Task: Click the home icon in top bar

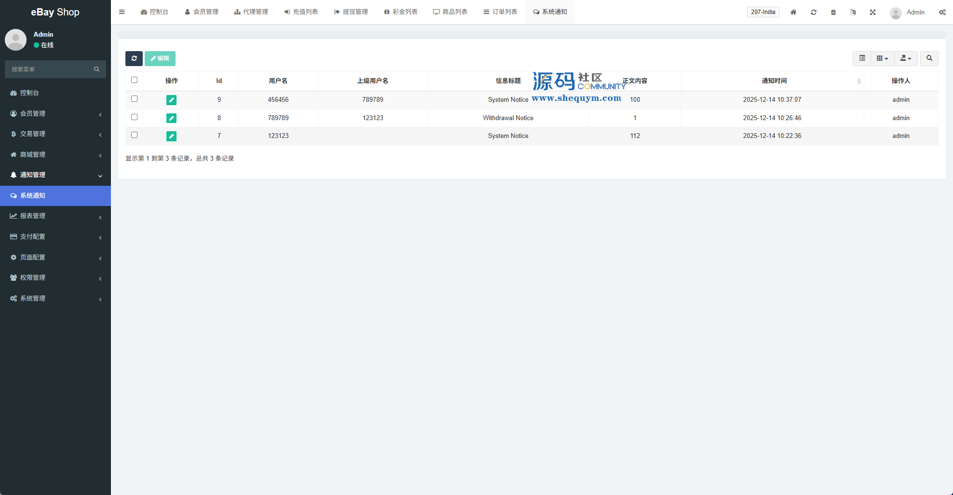Action: 793,12
